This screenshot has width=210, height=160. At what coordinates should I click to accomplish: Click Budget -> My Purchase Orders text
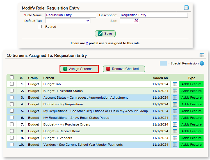pyautogui.click(x=67, y=124)
